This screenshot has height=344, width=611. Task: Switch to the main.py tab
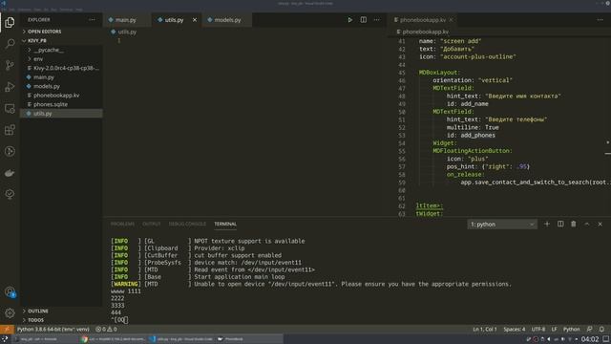click(125, 20)
